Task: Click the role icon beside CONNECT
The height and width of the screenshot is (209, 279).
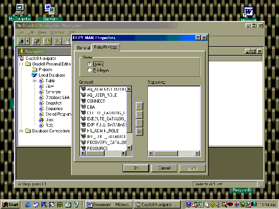Action: pos(83,101)
